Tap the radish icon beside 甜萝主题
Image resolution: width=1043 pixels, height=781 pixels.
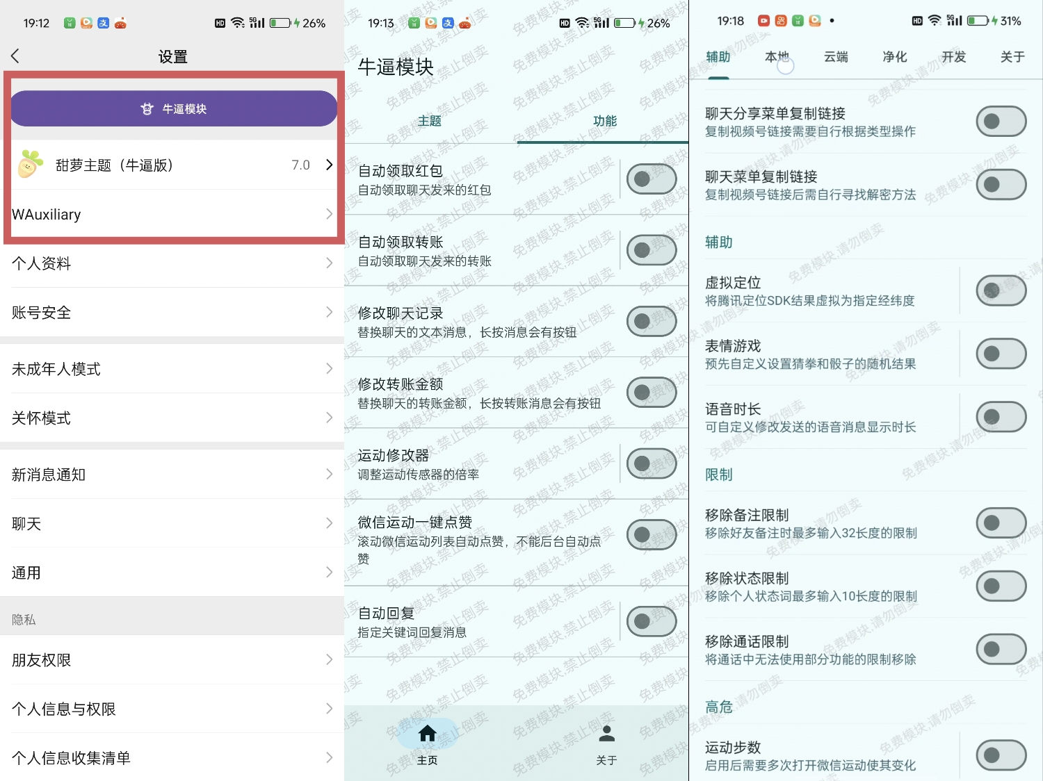[x=31, y=165]
